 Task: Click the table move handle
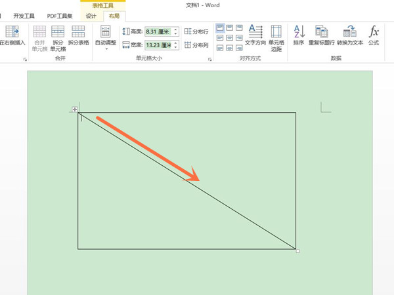point(75,109)
